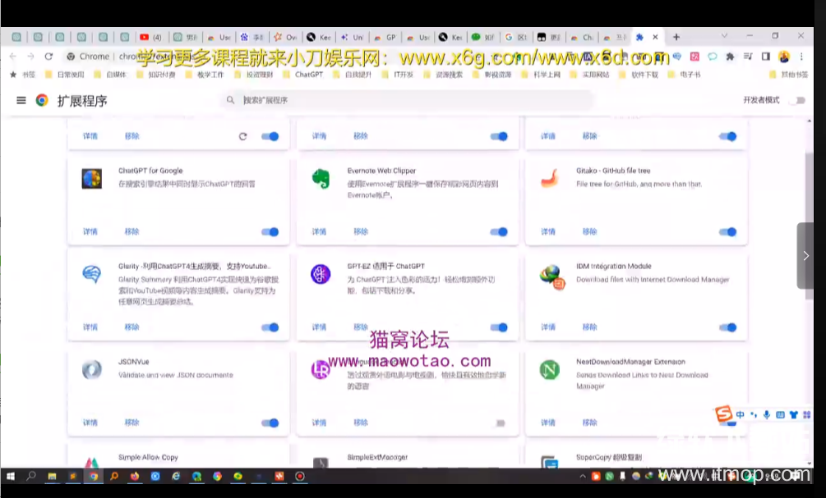Viewport: 826px width, 498px height.
Task: Toggle off the IDM Integration Module
Action: (727, 327)
